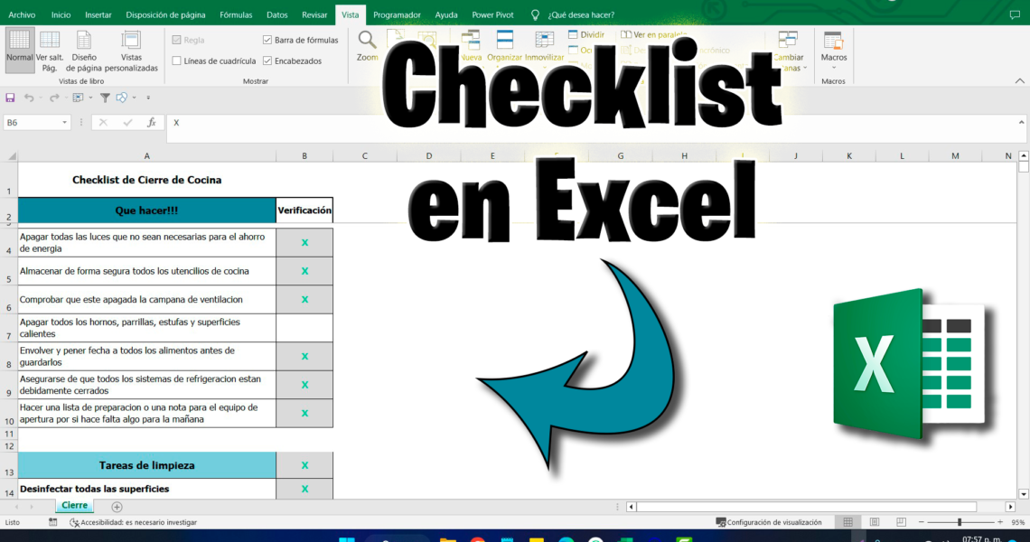Open the fx insert function dialog
The height and width of the screenshot is (542, 1030).
(151, 123)
